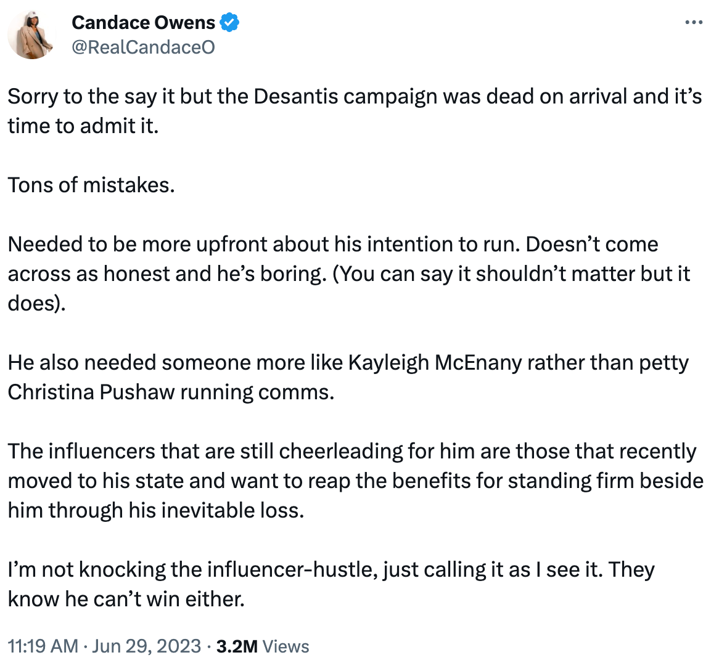
Task: Click the Jun 29, 2023 date
Action: [146, 646]
